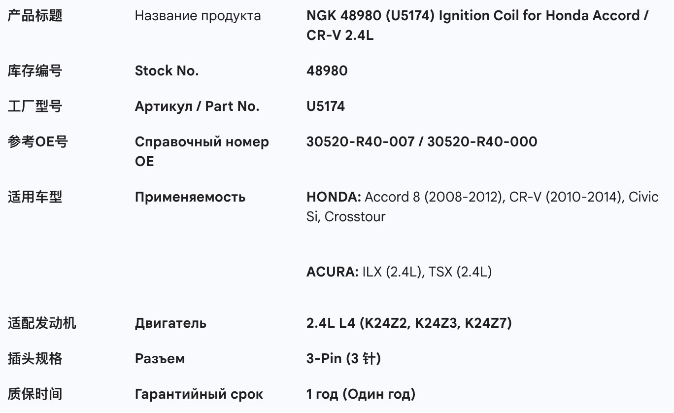This screenshot has height=413, width=674.
Task: Select the warranty value '1 год (Один год)'
Action: point(361,394)
